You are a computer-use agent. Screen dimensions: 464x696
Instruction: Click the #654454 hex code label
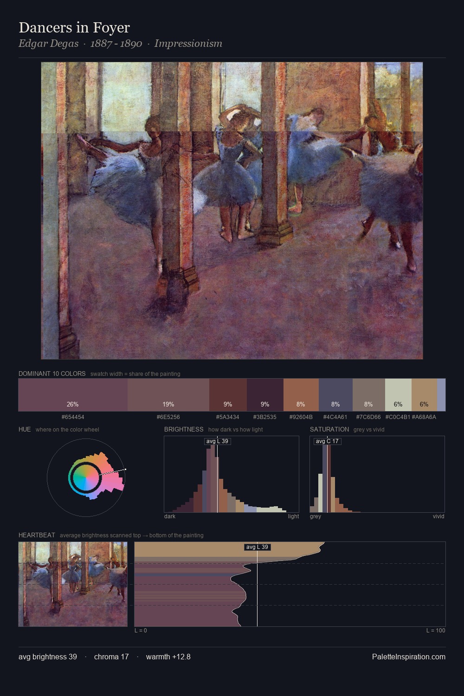(73, 417)
